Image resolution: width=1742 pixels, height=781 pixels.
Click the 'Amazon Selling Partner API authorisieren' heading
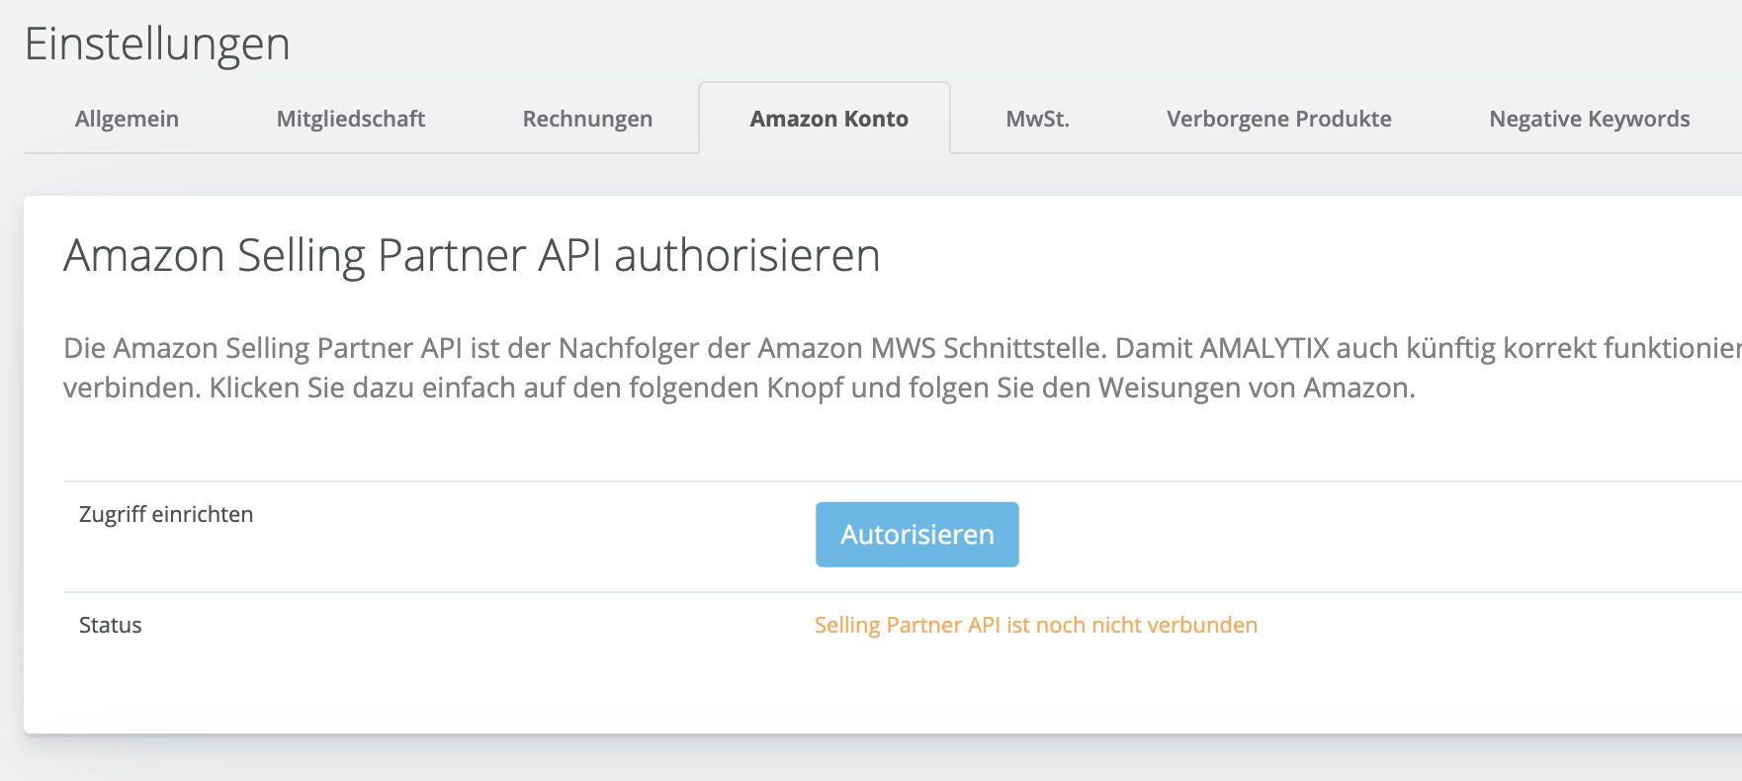472,256
